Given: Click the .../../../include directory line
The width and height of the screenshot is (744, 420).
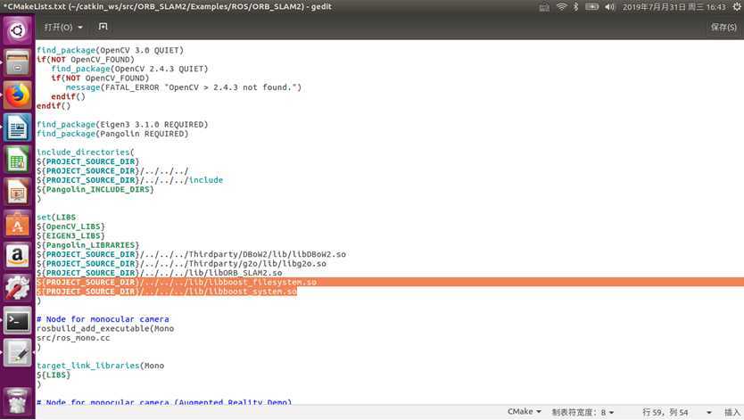Looking at the screenshot, I should click(x=129, y=180).
